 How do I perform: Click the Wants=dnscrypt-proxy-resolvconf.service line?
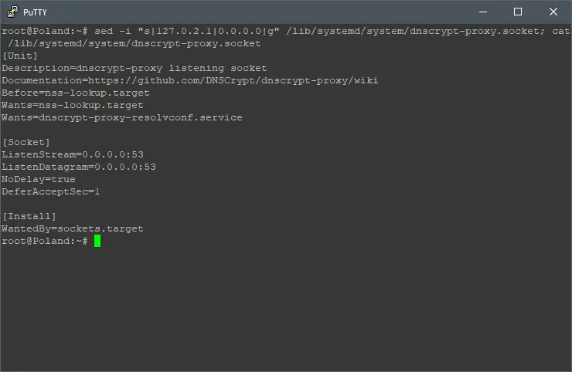(122, 117)
